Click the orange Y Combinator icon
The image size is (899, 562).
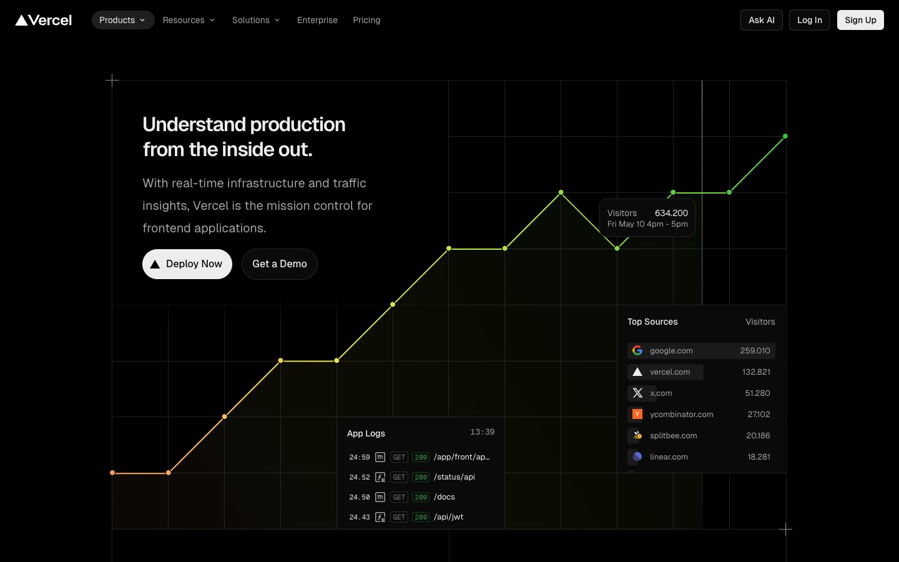tap(636, 414)
